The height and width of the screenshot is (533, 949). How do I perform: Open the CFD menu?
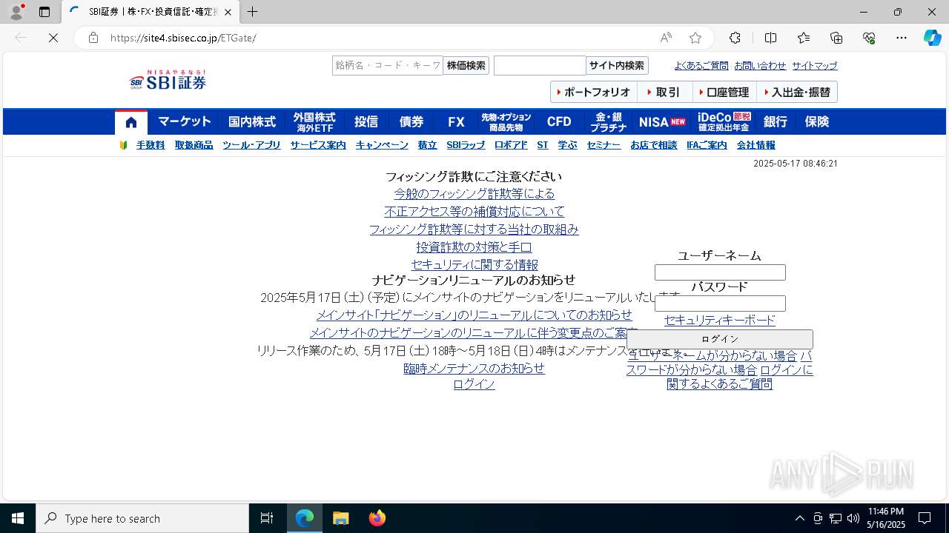pyautogui.click(x=559, y=122)
